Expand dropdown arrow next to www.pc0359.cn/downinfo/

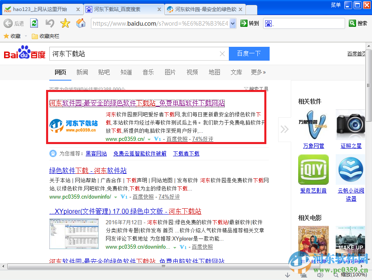115,197
